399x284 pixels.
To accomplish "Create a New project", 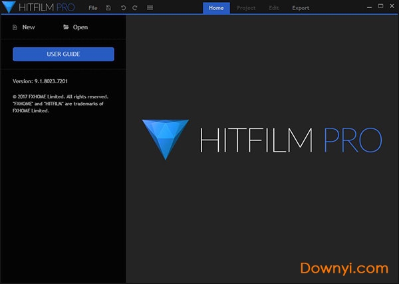I will pos(24,27).
